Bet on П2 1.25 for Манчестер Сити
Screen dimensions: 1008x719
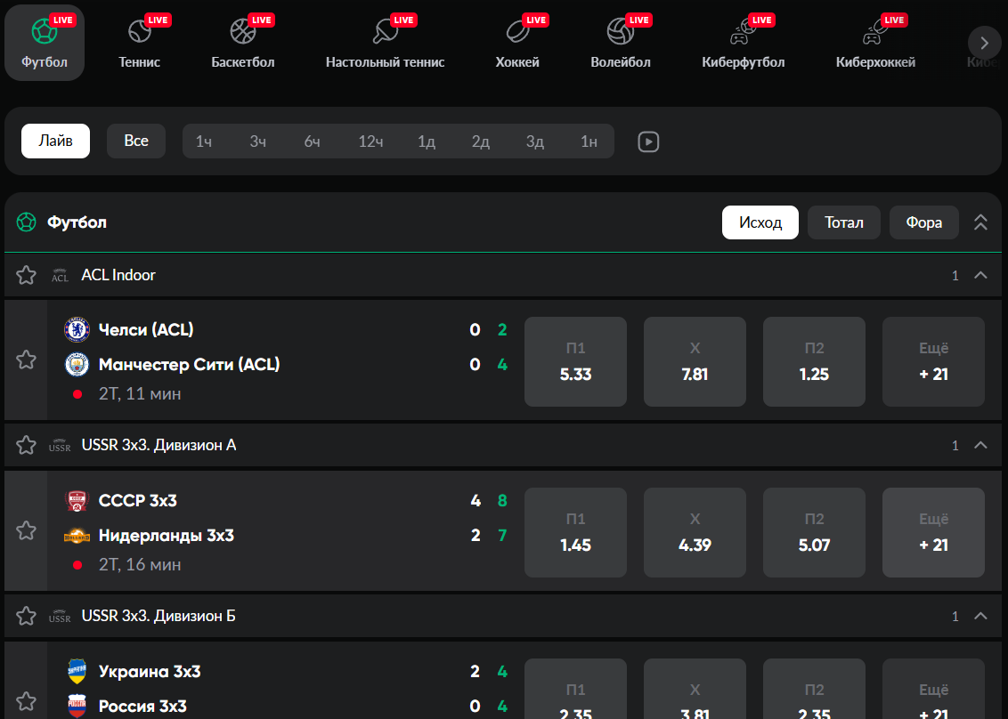(x=814, y=362)
